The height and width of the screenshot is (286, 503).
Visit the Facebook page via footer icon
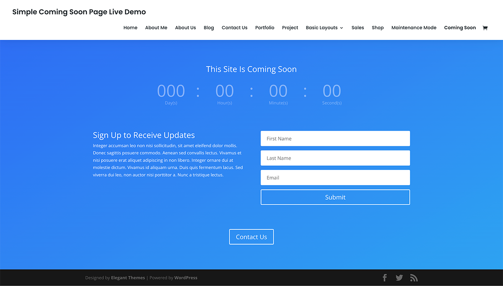pos(385,278)
